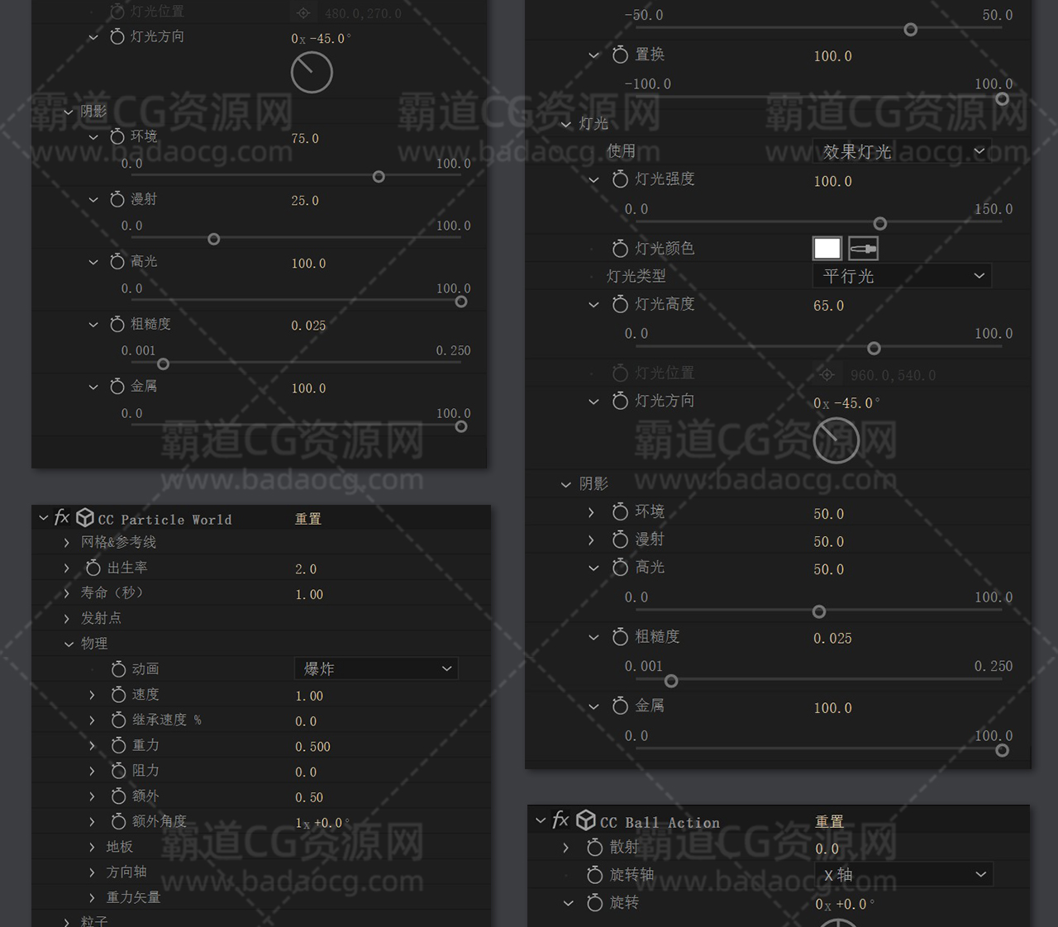This screenshot has height=927, width=1058.
Task: Expand the 网格&参考线 group
Action: [x=67, y=543]
